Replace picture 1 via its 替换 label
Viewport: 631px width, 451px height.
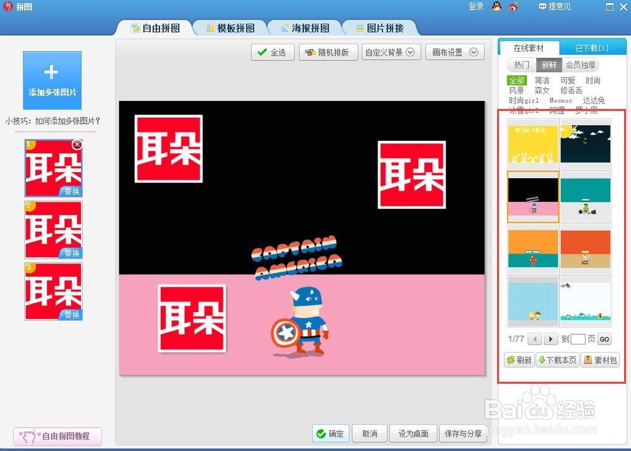tap(72, 191)
